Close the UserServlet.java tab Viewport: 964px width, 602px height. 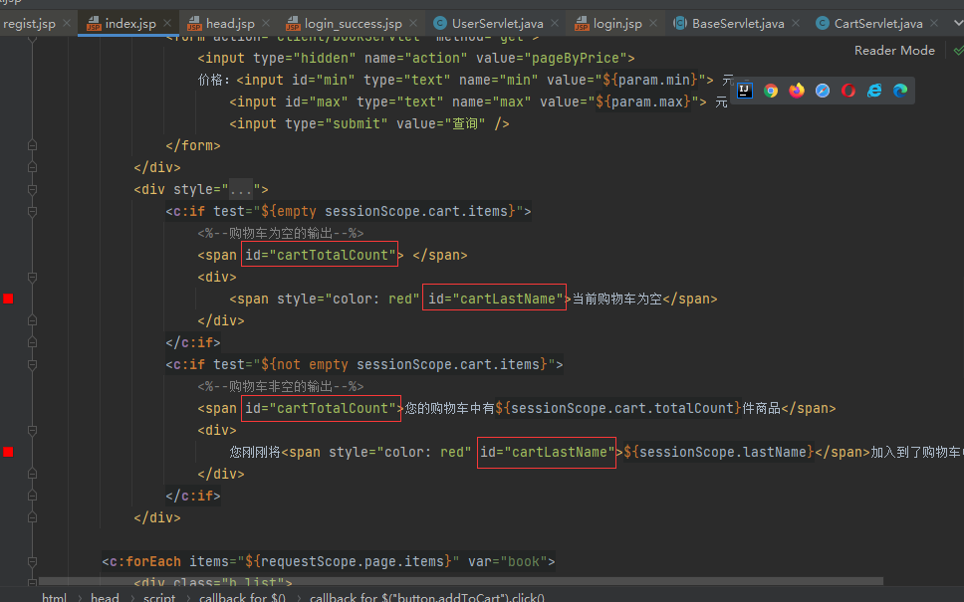click(x=555, y=23)
